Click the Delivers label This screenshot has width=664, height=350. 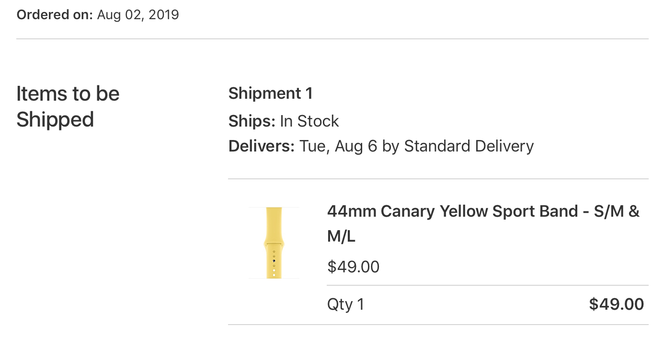click(262, 146)
